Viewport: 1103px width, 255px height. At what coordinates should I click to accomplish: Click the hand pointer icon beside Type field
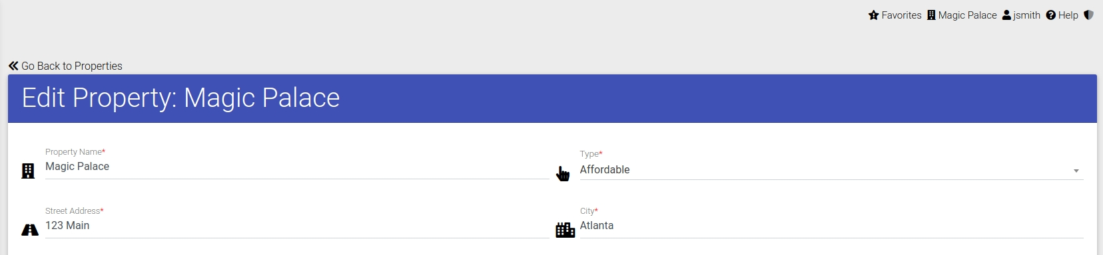(563, 173)
